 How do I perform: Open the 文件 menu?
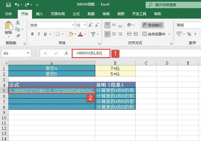[x=8, y=14]
